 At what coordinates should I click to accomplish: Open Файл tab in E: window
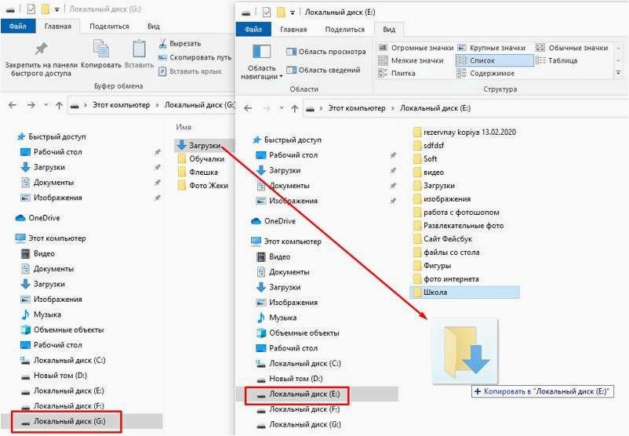pyautogui.click(x=253, y=30)
